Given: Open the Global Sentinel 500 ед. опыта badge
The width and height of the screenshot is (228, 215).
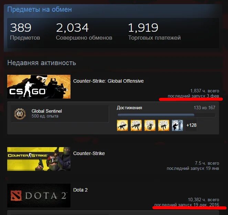Looking at the screenshot, I should [60, 114].
